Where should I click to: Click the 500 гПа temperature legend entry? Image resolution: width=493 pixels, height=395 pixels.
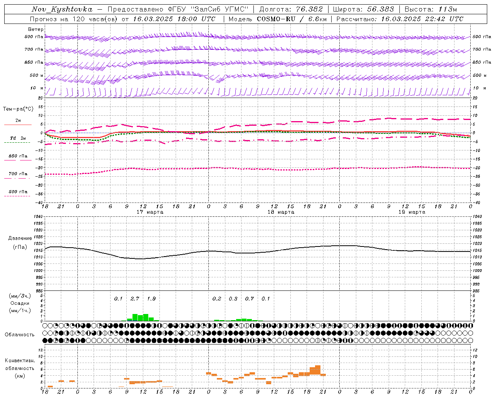pyautogui.click(x=18, y=192)
